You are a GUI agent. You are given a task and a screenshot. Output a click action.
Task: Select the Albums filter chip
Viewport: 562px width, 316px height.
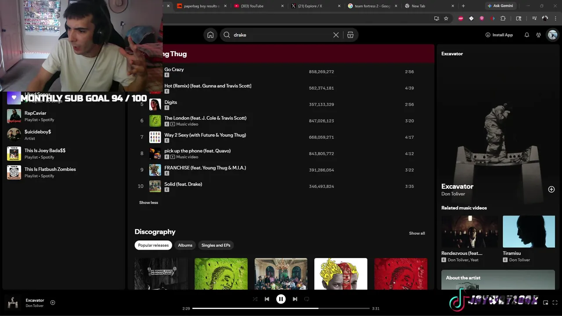pos(185,245)
